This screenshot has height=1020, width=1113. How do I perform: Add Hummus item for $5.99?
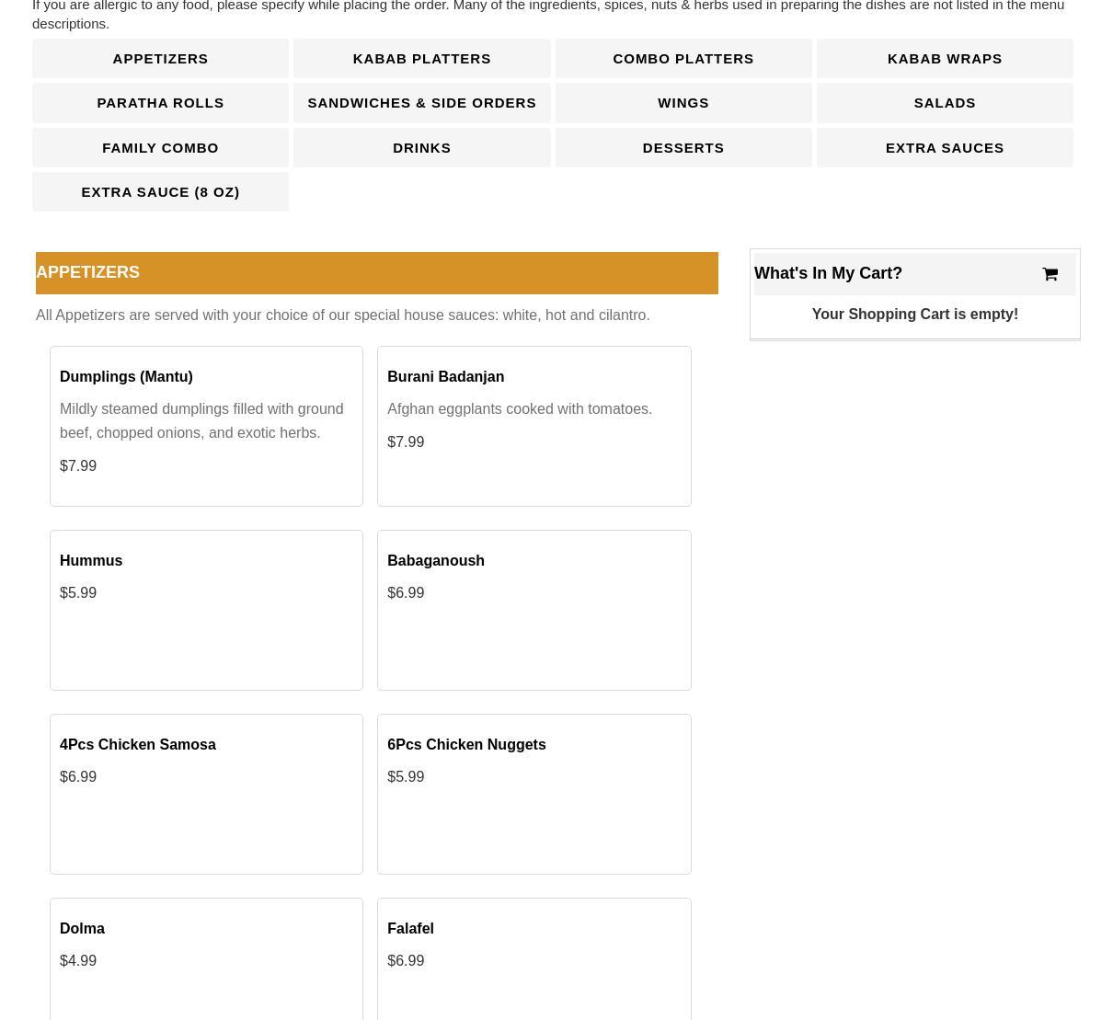(206, 610)
